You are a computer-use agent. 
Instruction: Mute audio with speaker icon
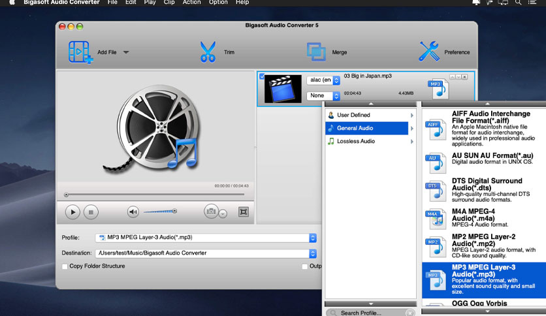tap(133, 212)
